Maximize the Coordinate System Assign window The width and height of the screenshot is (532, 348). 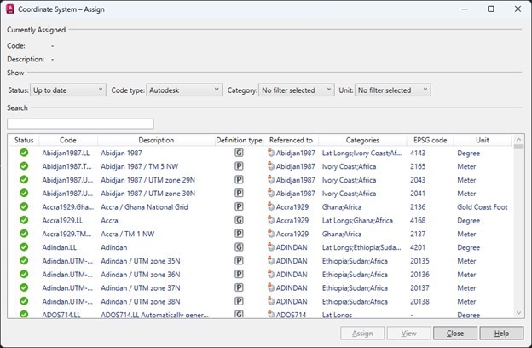click(490, 9)
